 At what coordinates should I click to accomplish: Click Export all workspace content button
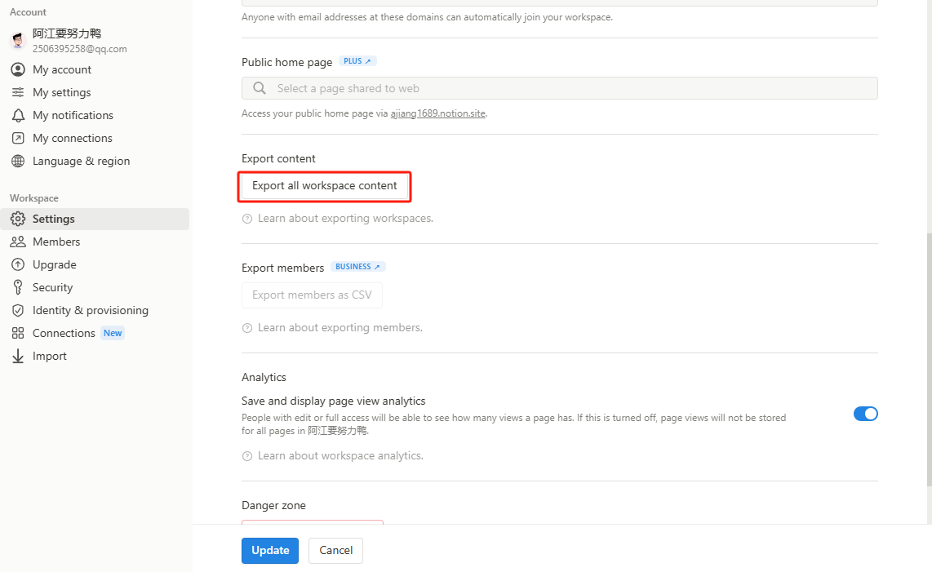pyautogui.click(x=324, y=186)
